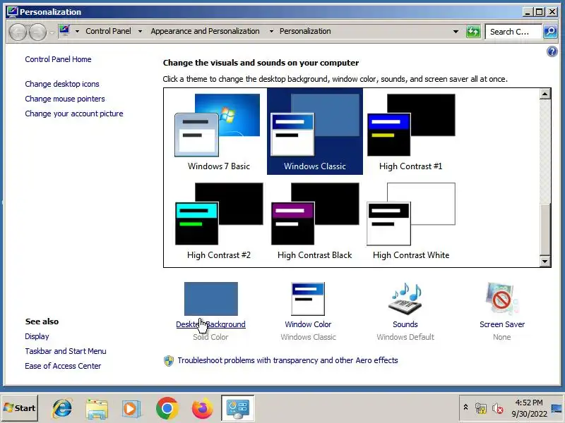
Task: Click the blue Desktop Background color preview
Action: point(210,298)
